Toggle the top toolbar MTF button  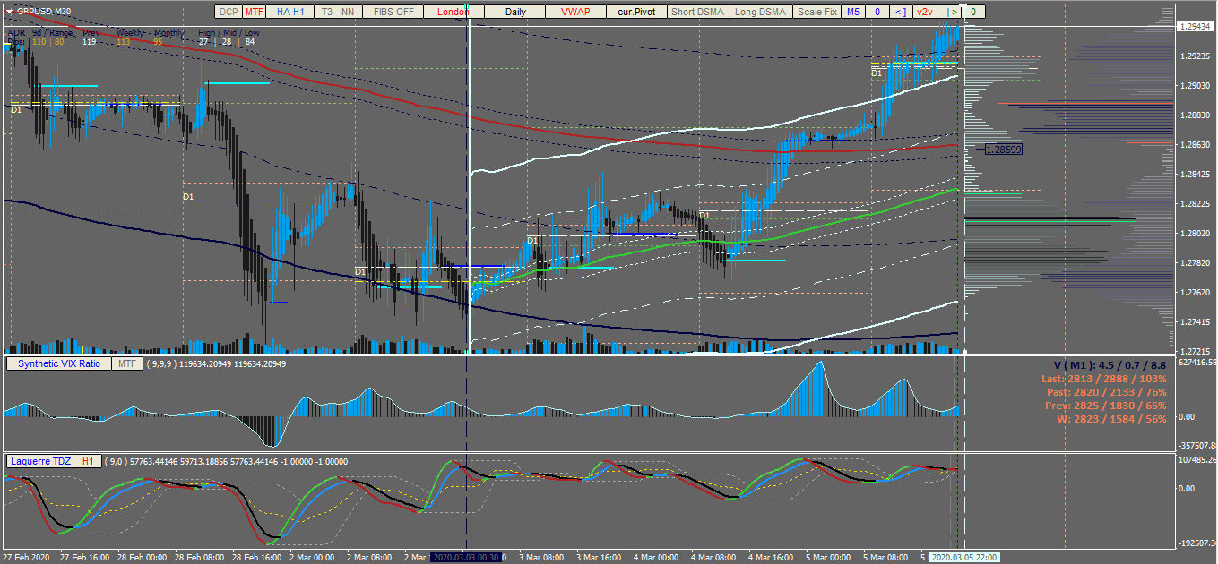[x=255, y=12]
